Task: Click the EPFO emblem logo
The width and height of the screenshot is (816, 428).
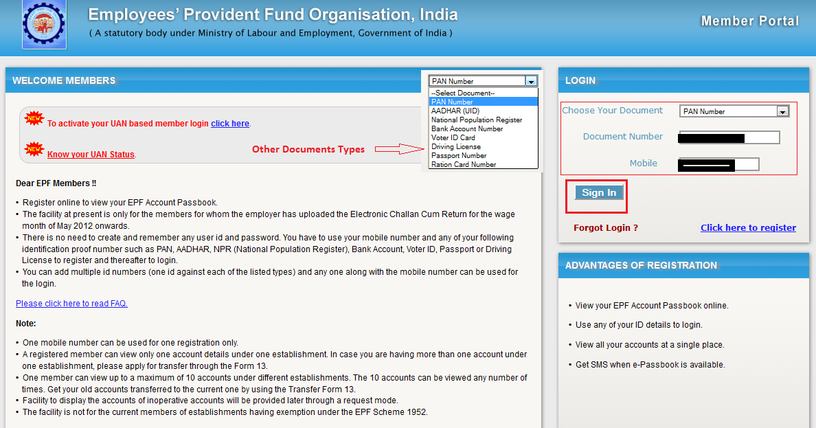Action: coord(43,25)
